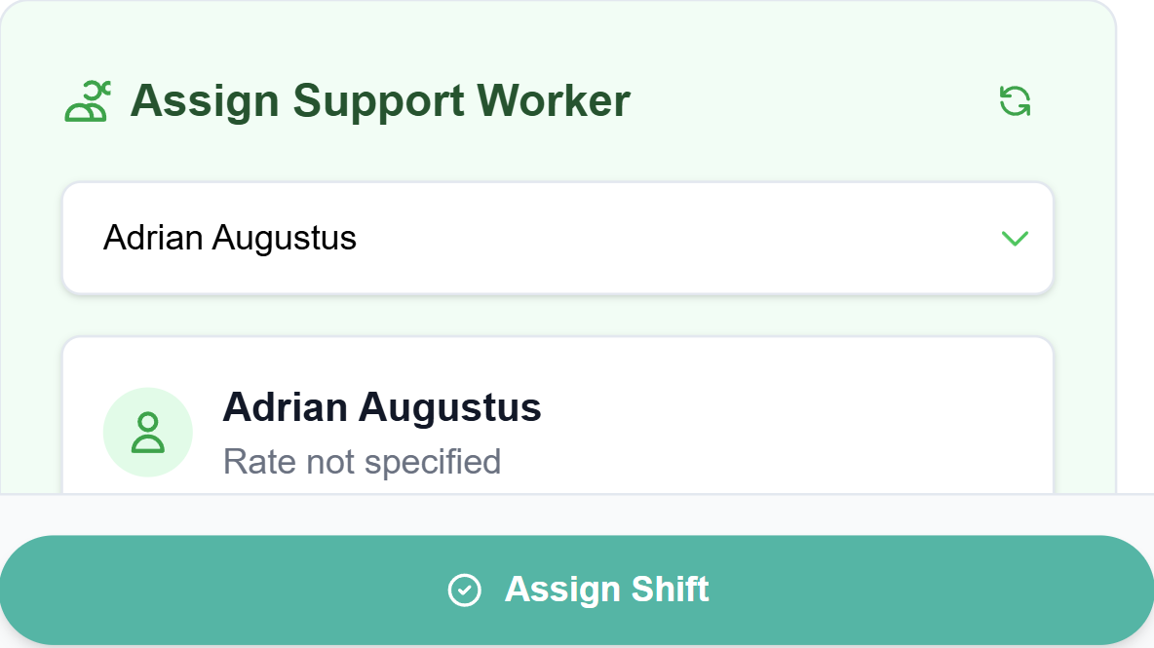Click the "Assign Support Worker" heading
Screen dimensions: 1154x648
(x=380, y=100)
